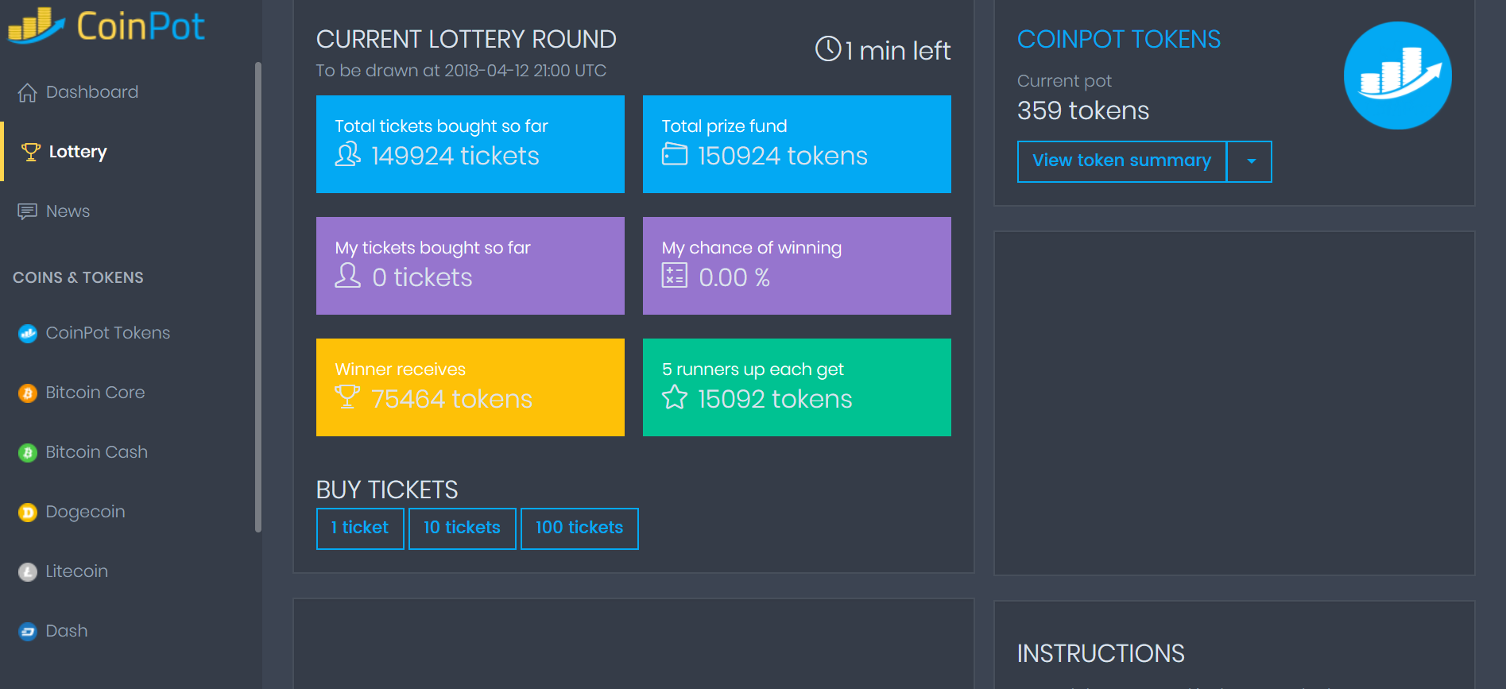Click the Dash blue coin icon

[28, 632]
